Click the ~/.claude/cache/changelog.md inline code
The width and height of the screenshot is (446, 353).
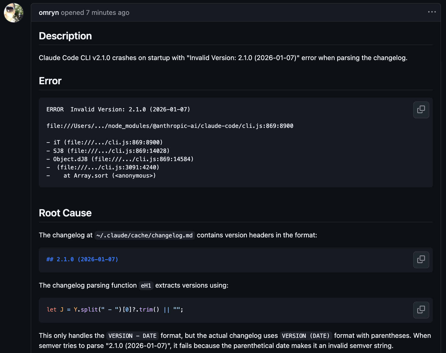click(144, 236)
